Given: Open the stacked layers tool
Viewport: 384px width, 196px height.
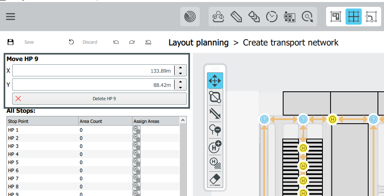Looking at the screenshot, I should [254, 17].
